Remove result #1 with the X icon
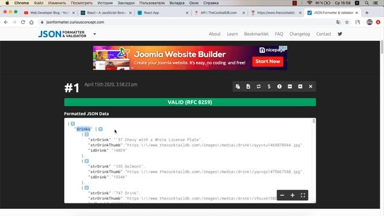Viewport: 384px width, 216px height. [x=311, y=86]
